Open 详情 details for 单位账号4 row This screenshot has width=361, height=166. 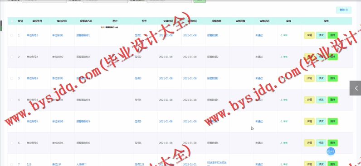[x=309, y=100]
